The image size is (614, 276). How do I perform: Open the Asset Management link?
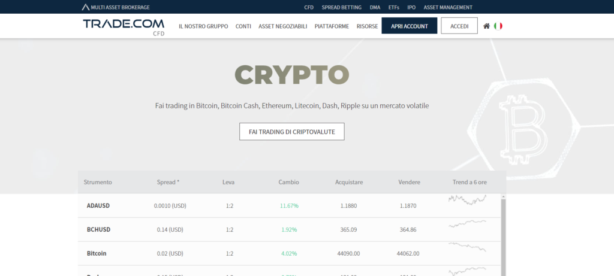click(x=448, y=7)
